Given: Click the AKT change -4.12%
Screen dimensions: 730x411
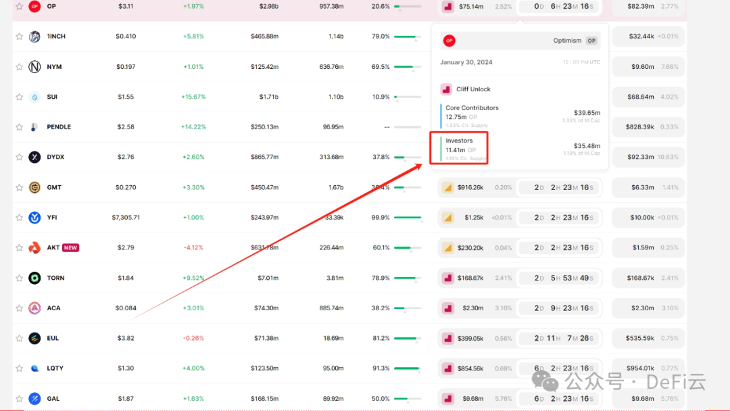Looking at the screenshot, I should pyautogui.click(x=193, y=247).
